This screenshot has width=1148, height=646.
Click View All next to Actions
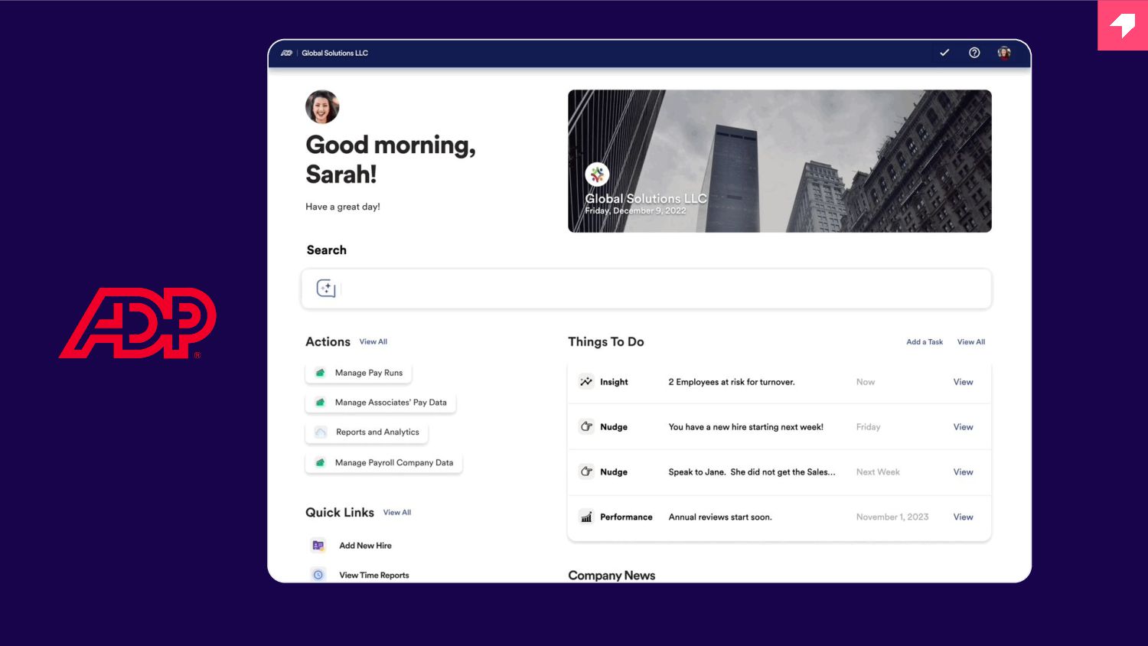coord(373,342)
